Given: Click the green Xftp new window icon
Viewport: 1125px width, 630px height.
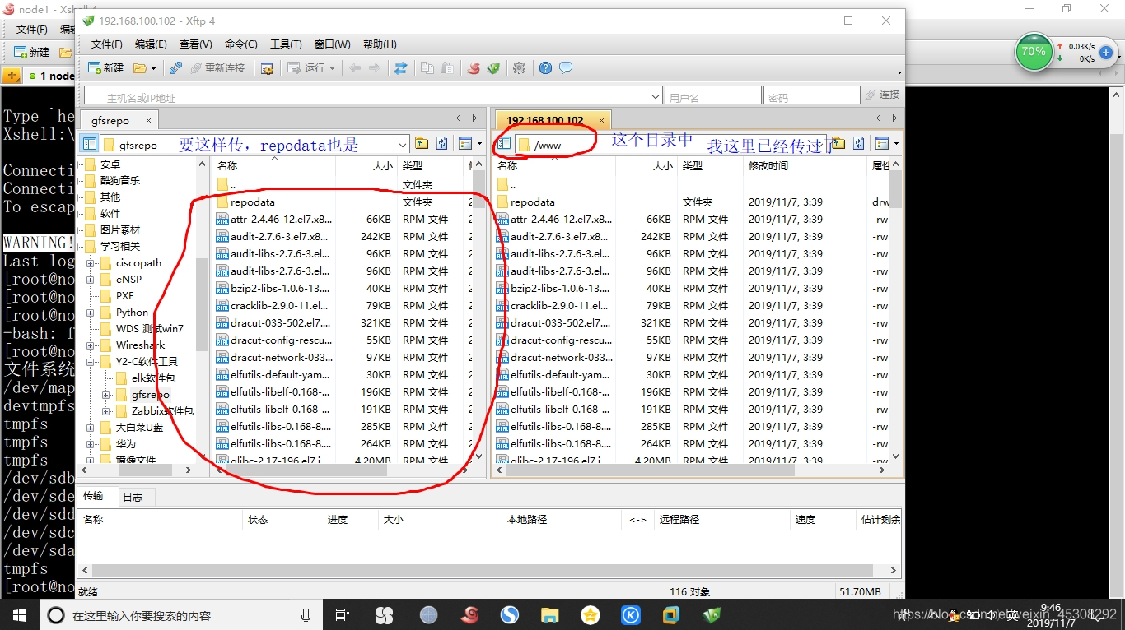Looking at the screenshot, I should (493, 68).
